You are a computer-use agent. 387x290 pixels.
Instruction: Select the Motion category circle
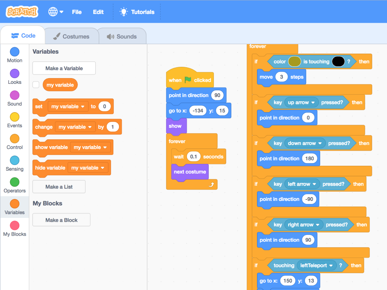(15, 52)
